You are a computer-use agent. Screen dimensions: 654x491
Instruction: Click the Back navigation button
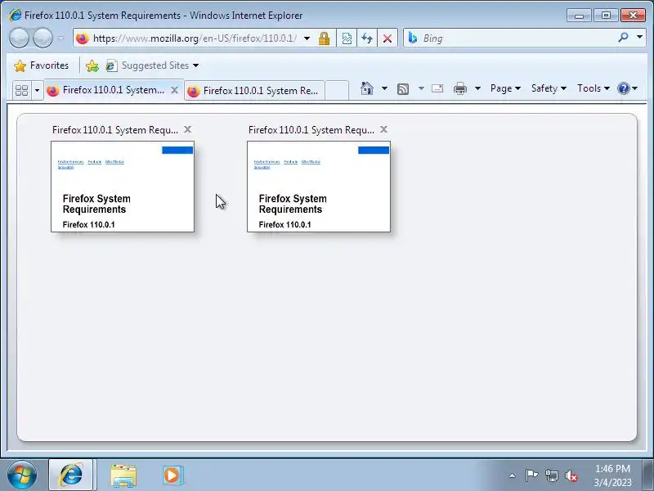[19, 38]
